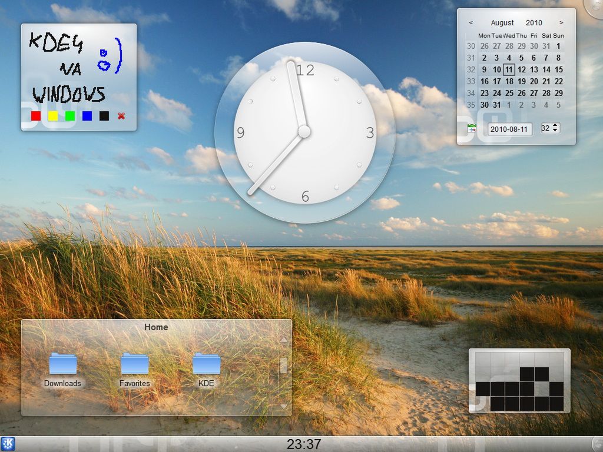603x452 pixels.
Task: Select September 5 in the calendar
Action: coord(558,105)
